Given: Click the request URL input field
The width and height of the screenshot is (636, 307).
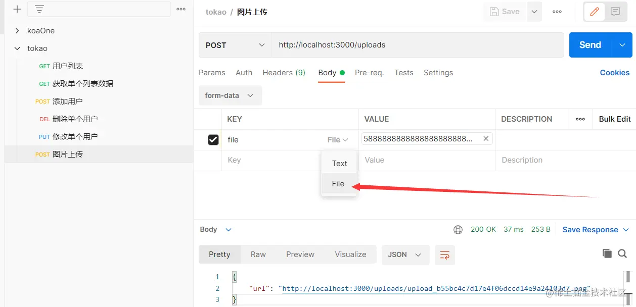Looking at the screenshot, I should 418,45.
